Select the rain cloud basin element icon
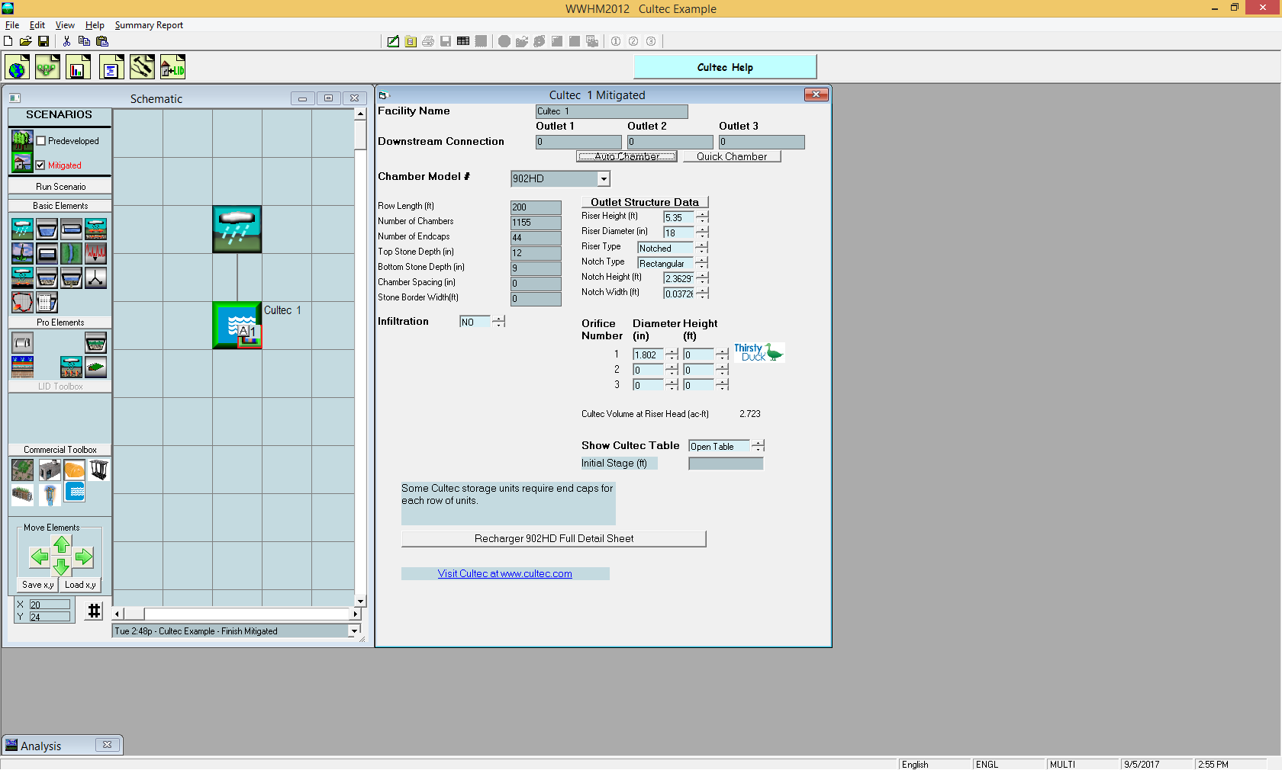Viewport: 1282px width, 770px height. coord(23,229)
